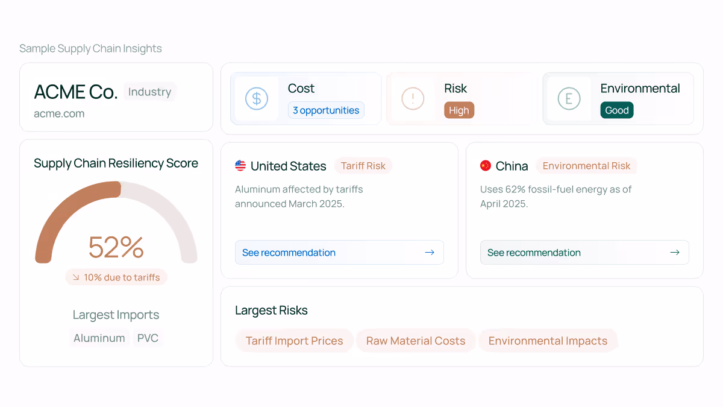Select the Industry tag

tap(150, 92)
